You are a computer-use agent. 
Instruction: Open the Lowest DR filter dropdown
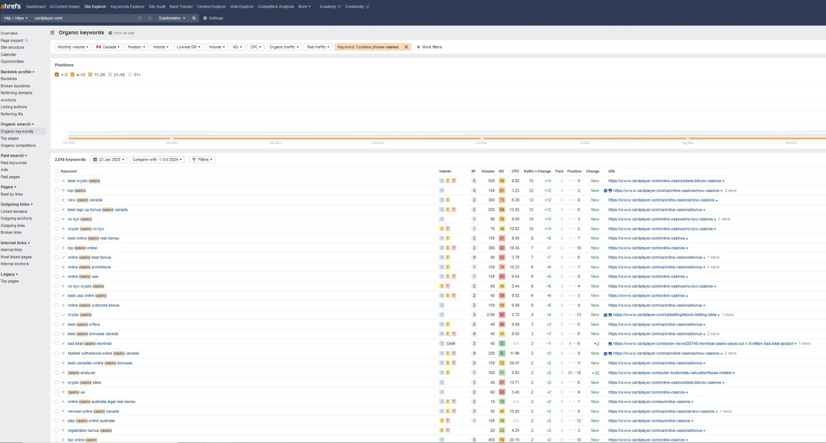coord(188,47)
